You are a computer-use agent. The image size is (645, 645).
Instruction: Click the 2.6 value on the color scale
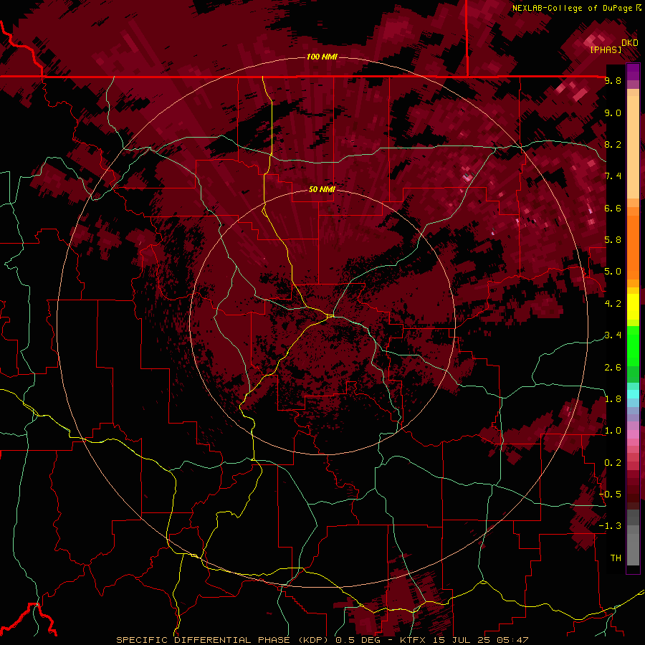click(x=613, y=368)
